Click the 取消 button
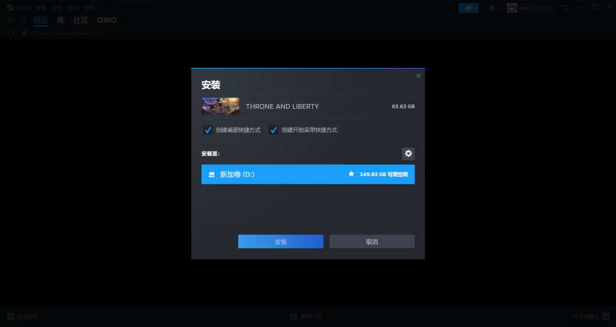This screenshot has width=616, height=327. pos(372,242)
